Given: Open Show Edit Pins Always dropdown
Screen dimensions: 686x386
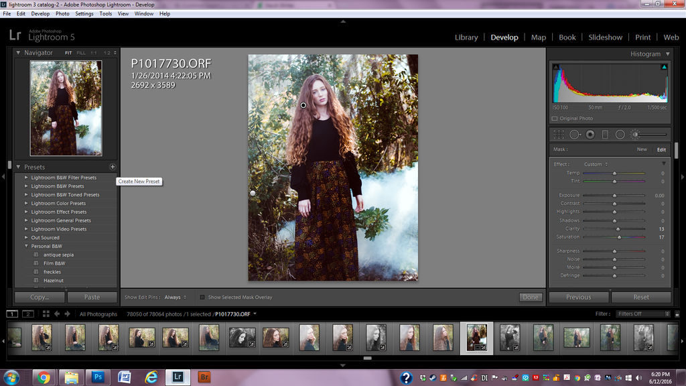Looking at the screenshot, I should tap(176, 297).
